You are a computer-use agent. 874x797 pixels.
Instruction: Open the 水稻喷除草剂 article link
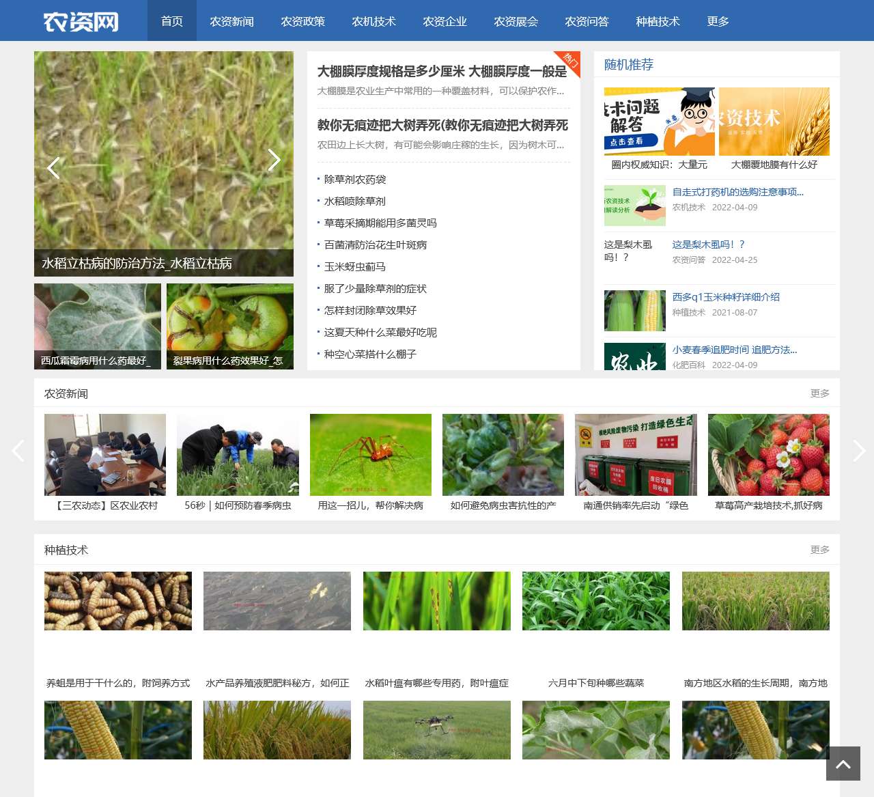point(355,201)
